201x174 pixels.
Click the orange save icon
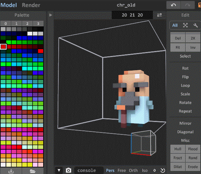coord(200,5)
